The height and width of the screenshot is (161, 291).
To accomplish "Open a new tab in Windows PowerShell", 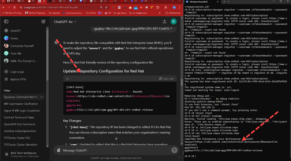I will click(224, 2).
